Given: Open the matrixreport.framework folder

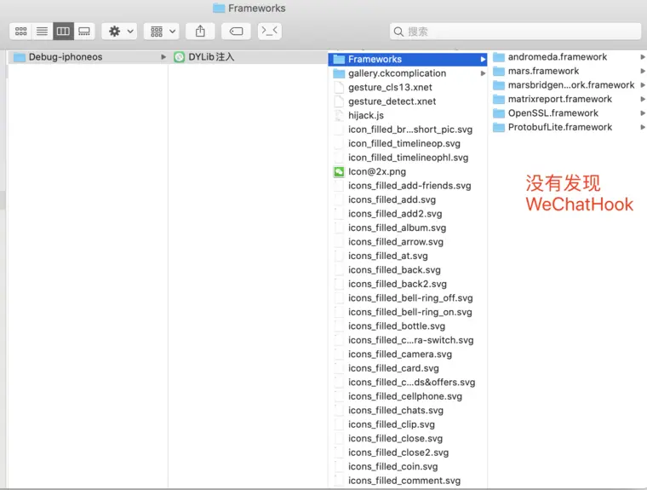Looking at the screenshot, I should click(x=567, y=99).
